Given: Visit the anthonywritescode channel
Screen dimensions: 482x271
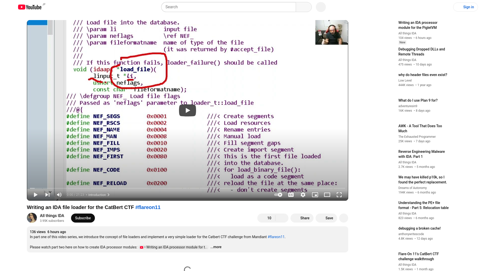Looking at the screenshot, I should [411, 234].
